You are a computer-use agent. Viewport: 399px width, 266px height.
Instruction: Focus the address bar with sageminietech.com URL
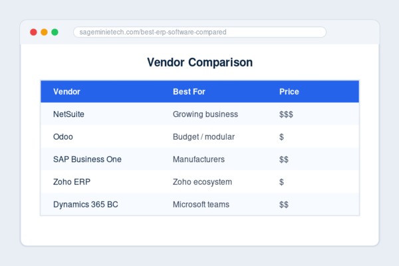(x=199, y=32)
